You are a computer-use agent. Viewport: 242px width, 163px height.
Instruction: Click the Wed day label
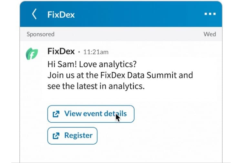click(x=210, y=34)
